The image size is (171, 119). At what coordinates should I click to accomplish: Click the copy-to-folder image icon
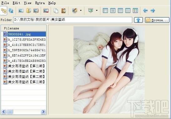(x=28, y=11)
